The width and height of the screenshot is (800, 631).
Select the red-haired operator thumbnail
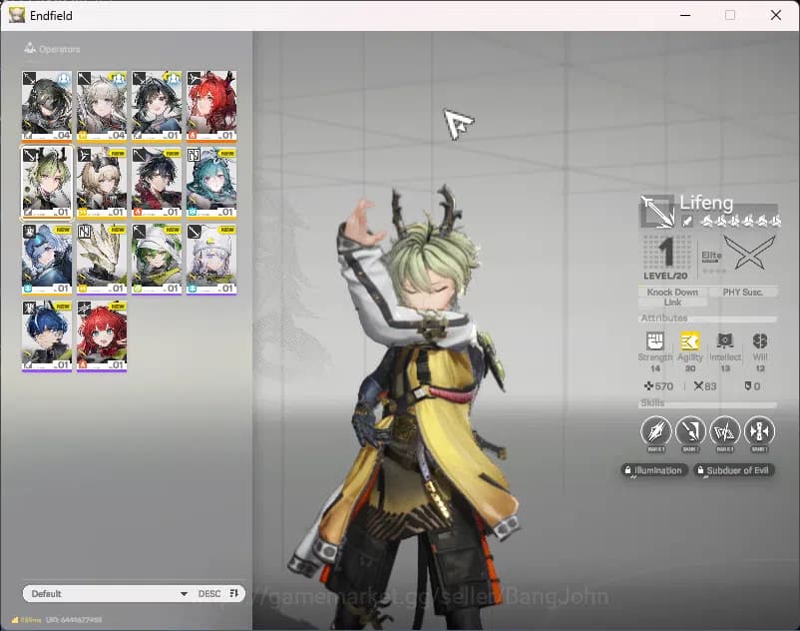(x=100, y=335)
